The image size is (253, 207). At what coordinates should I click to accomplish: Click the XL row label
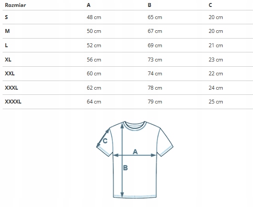coord(8,60)
